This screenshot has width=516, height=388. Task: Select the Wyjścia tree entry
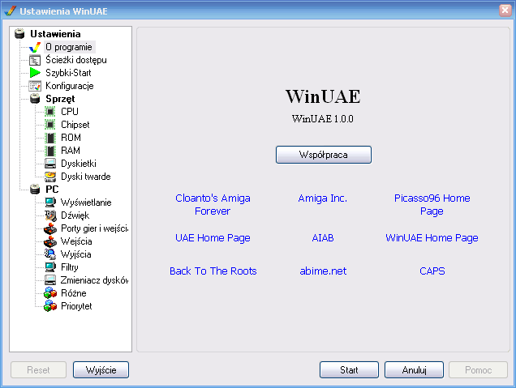pyautogui.click(x=75, y=254)
